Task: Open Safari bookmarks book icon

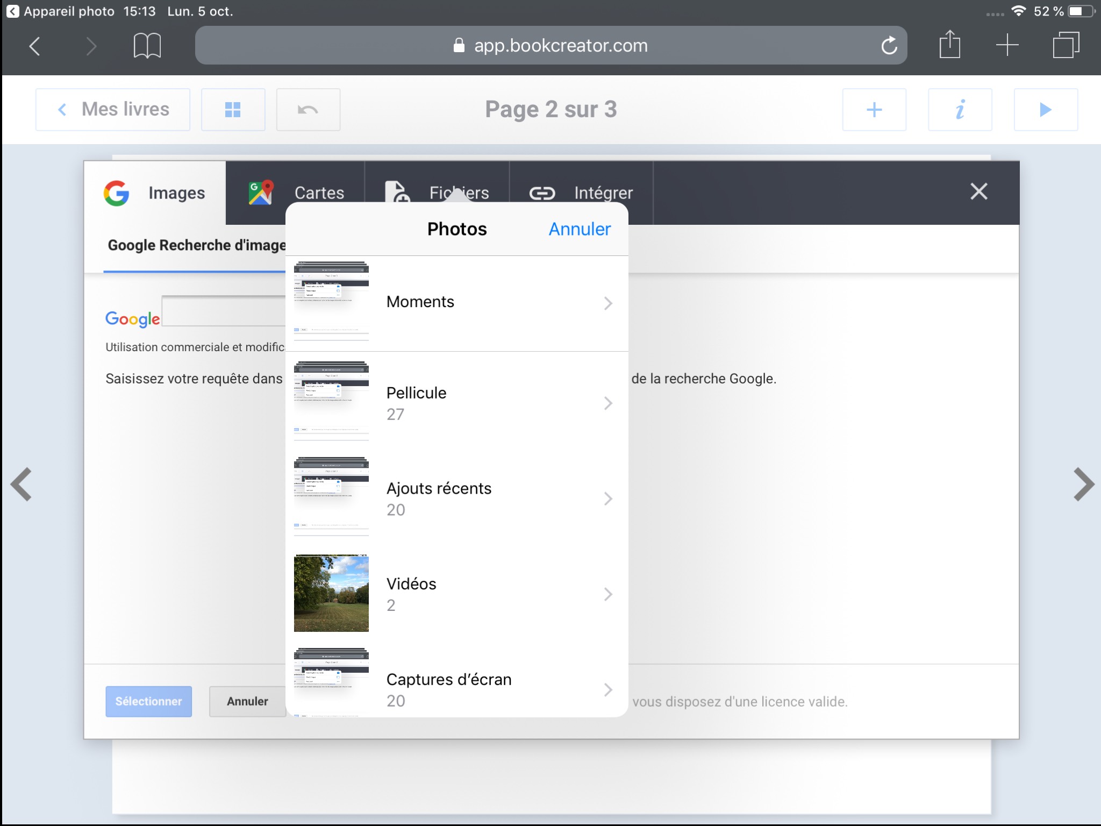Action: point(147,46)
